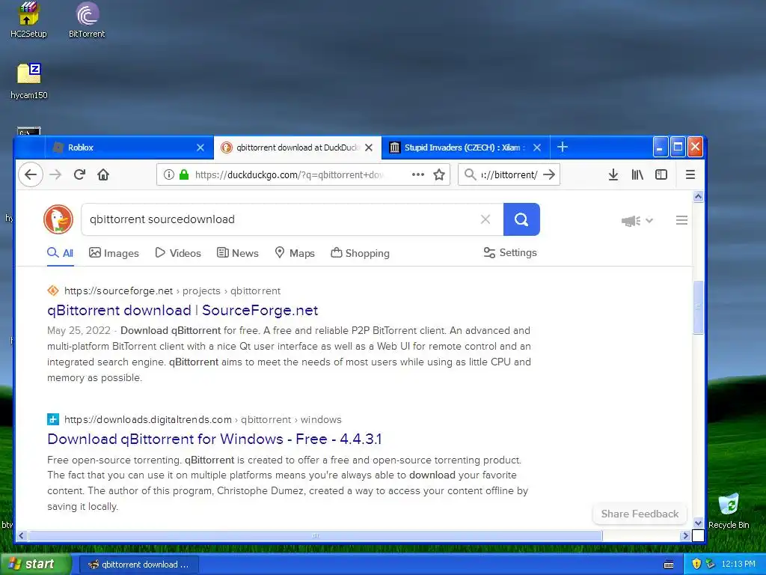
Task: Click Share Feedback button
Action: tap(640, 514)
